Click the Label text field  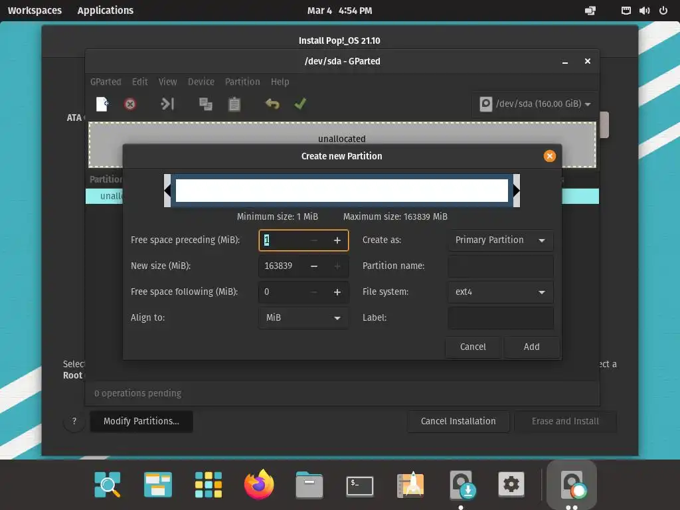501,318
